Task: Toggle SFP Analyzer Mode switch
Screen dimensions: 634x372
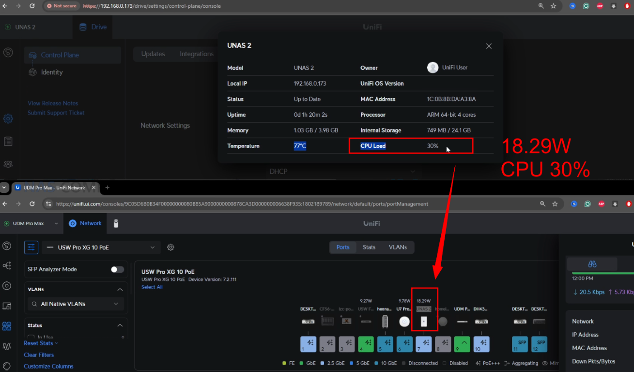Action: pyautogui.click(x=117, y=269)
